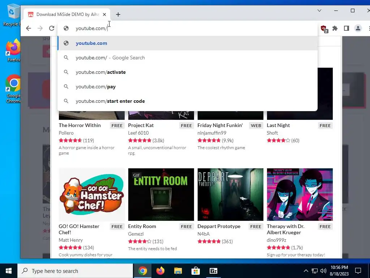This screenshot has height=278, width=370.
Task: Choose the 'youtube.com/ - Google Search' suggestion
Action: click(188, 58)
